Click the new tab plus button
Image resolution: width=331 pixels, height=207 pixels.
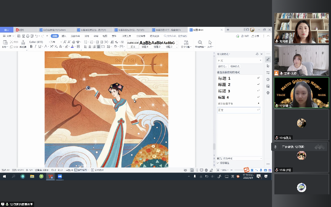(228, 30)
